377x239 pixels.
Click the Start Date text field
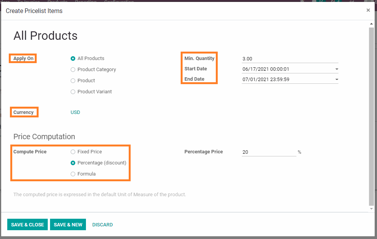pyautogui.click(x=286, y=69)
